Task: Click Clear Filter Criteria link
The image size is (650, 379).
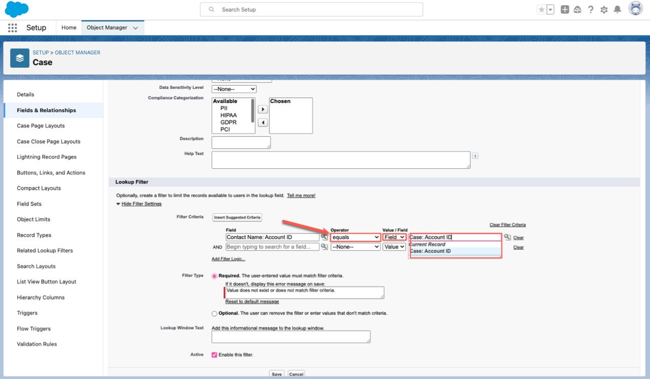Action: tap(508, 225)
